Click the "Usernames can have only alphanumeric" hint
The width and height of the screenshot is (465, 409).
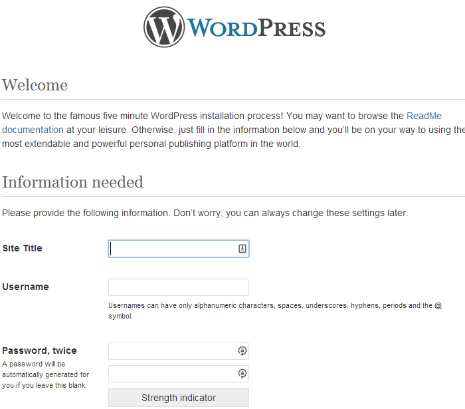[275, 311]
